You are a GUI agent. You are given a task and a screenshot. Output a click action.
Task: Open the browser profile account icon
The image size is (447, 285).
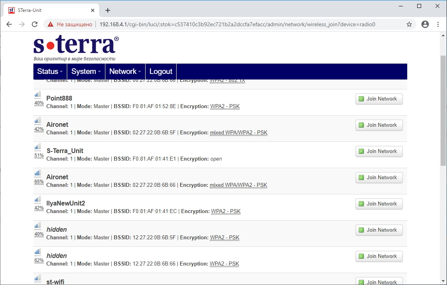[x=425, y=24]
